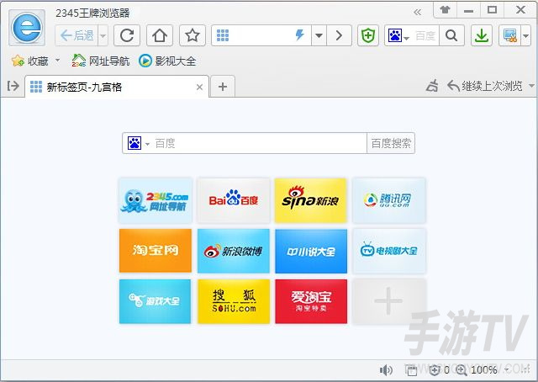Close the 新标签页-九宫格 tab

pyautogui.click(x=199, y=88)
